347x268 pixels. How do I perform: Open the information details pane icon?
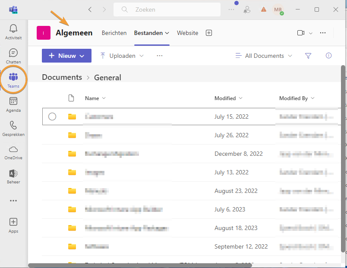[328, 56]
